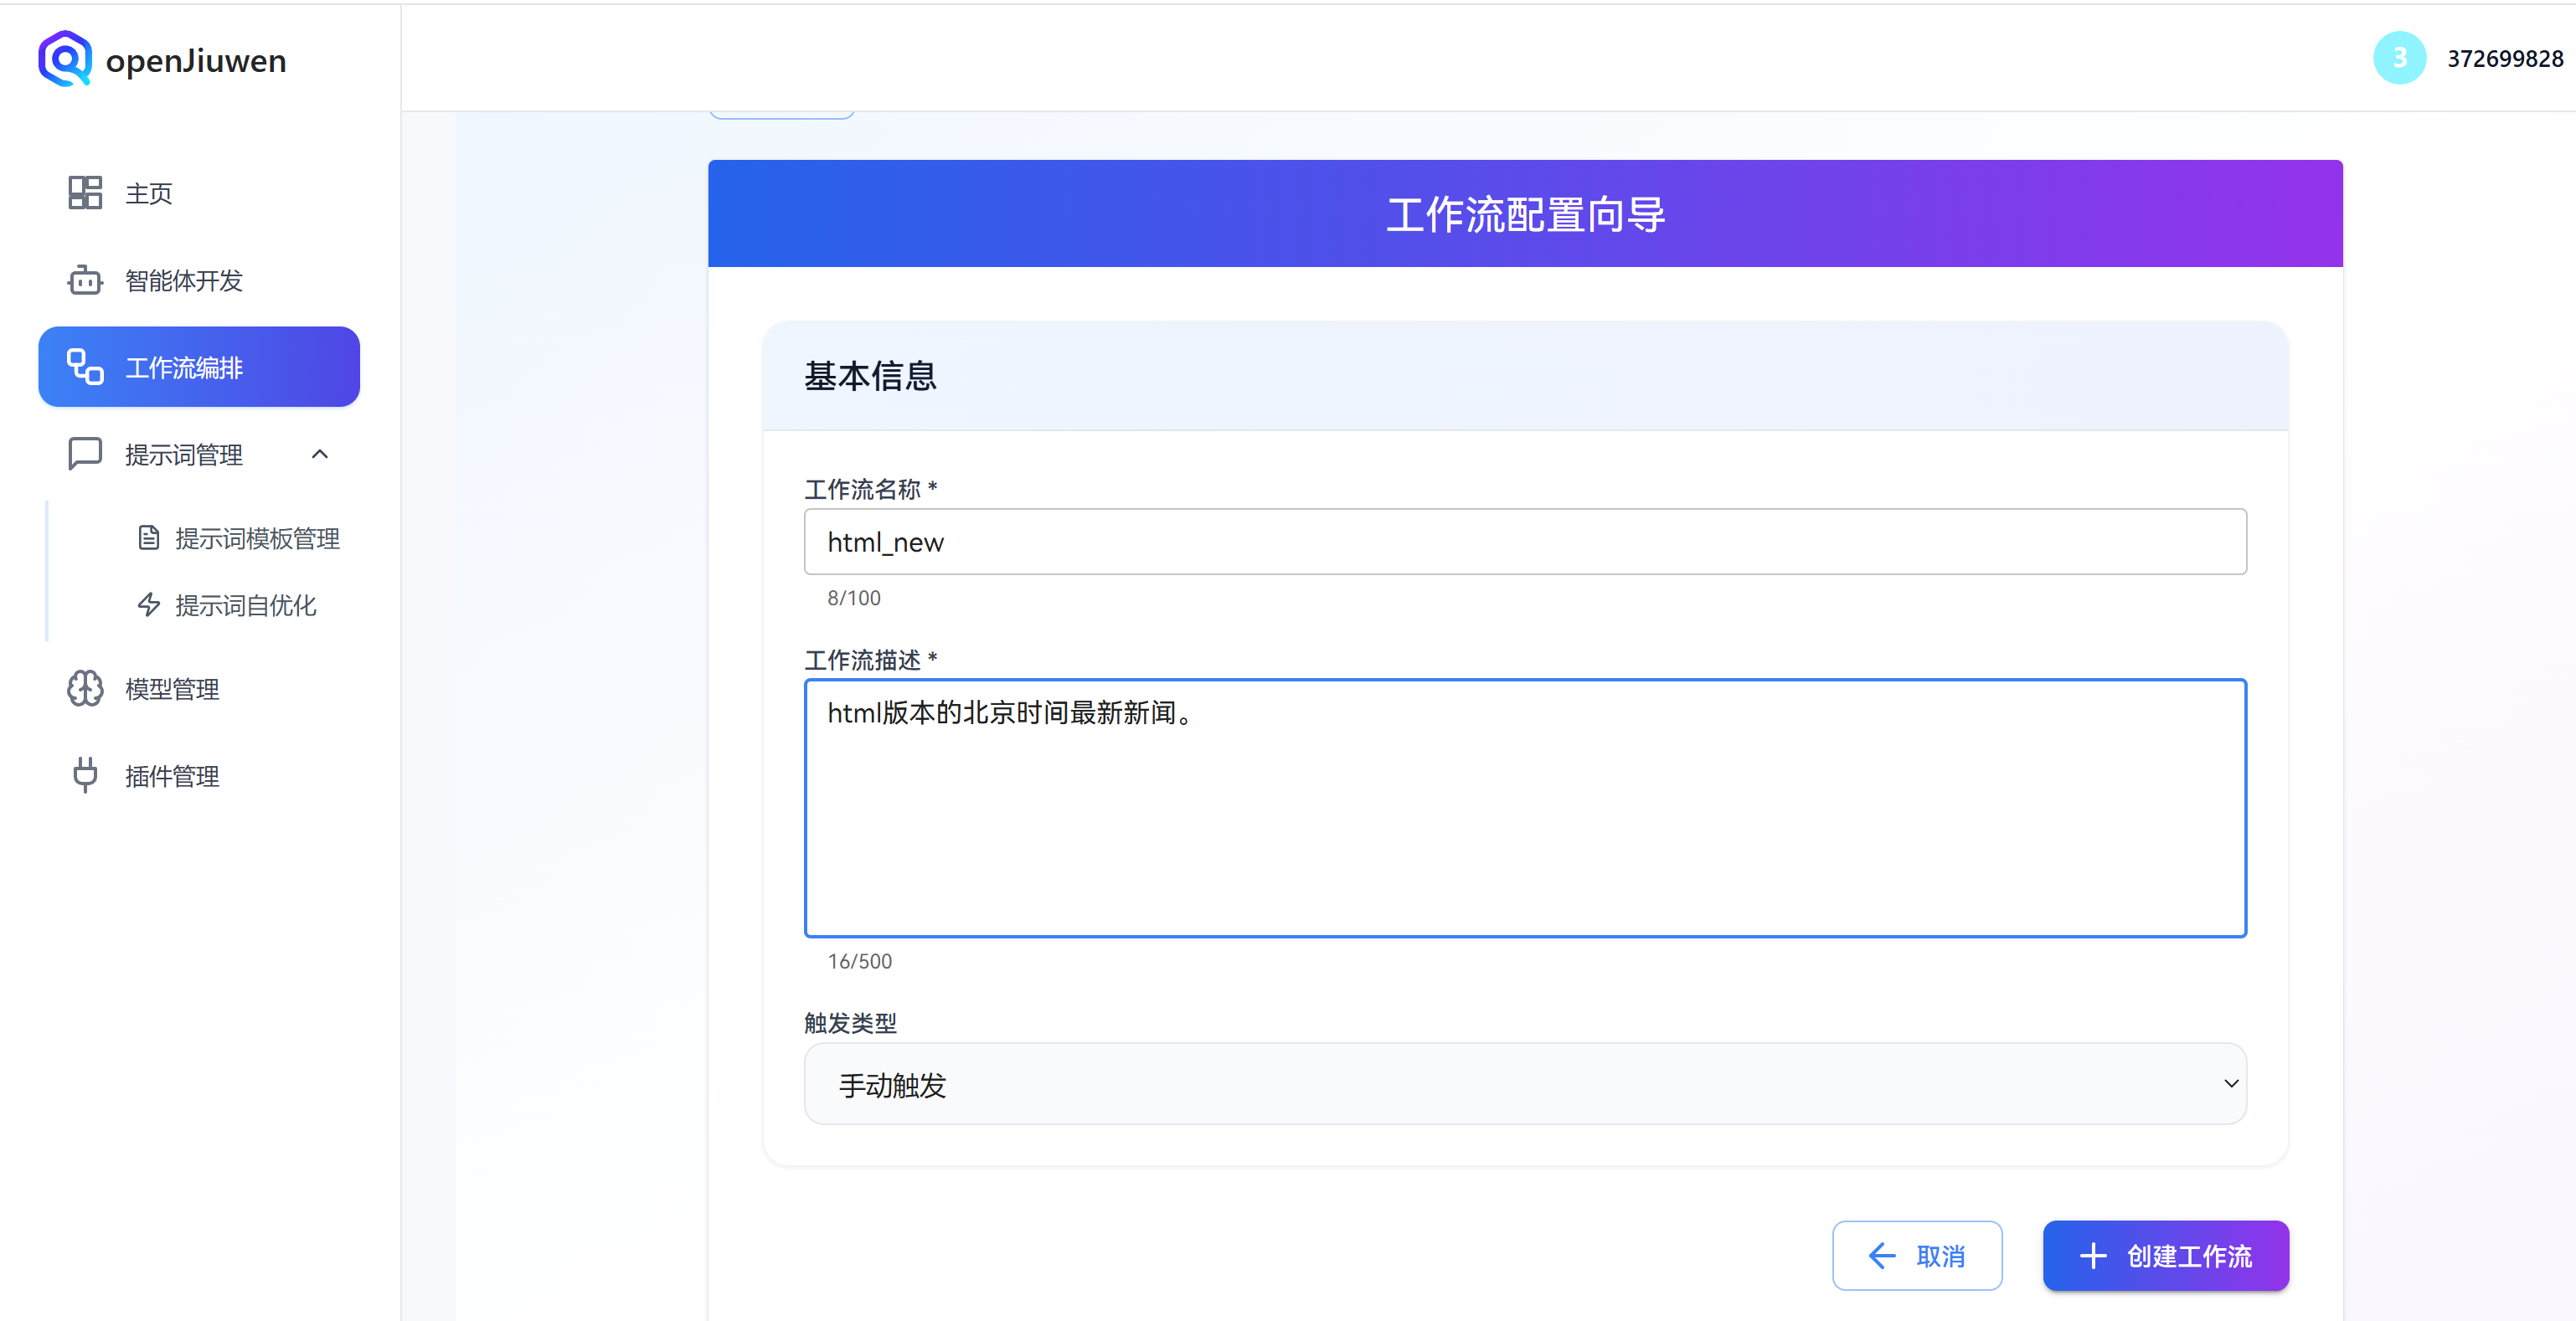Click the dropdown arrow beside 手动触发
The image size is (2576, 1321).
[2230, 1084]
